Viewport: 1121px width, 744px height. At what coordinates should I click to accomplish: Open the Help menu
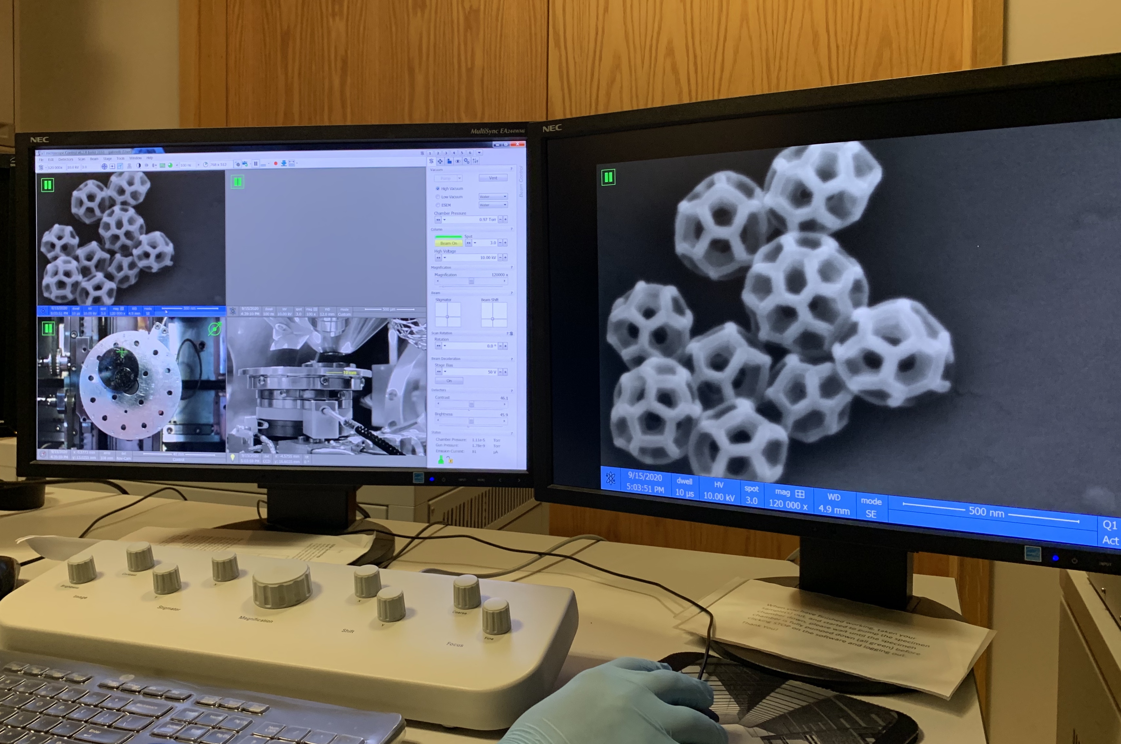[x=150, y=158]
